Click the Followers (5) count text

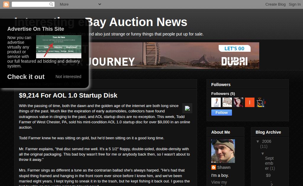pos(223,94)
